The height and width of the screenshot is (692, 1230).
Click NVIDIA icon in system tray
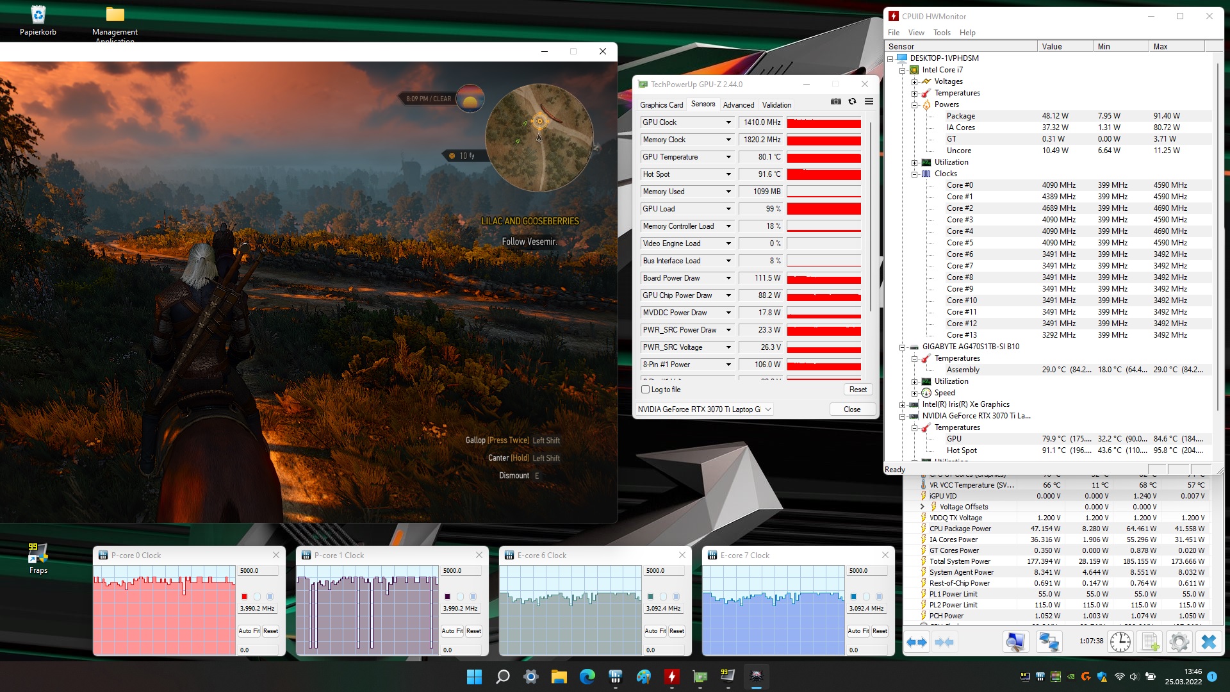(1070, 677)
